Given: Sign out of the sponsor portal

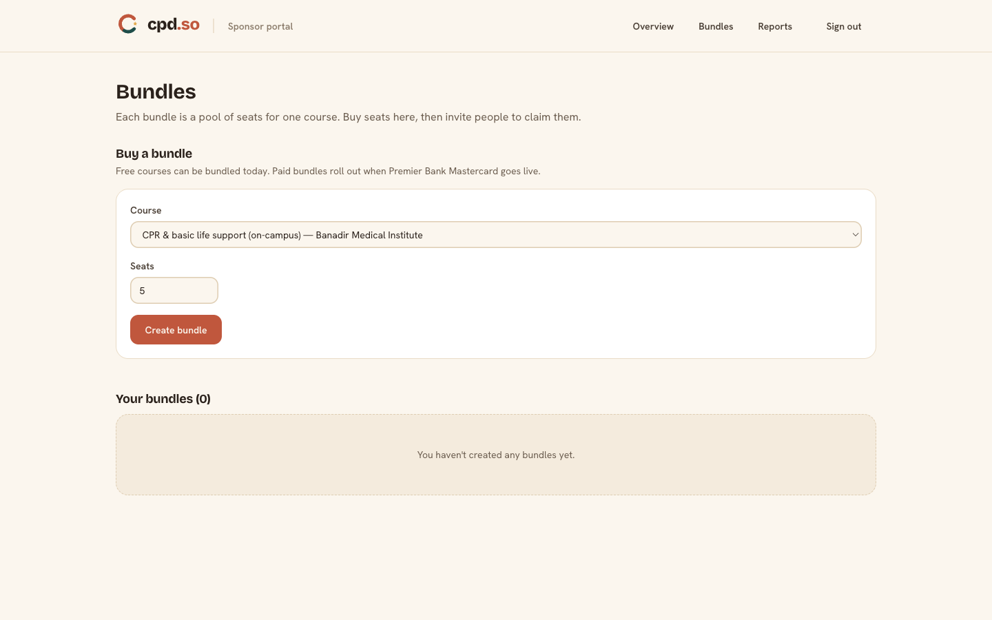Looking at the screenshot, I should (844, 26).
